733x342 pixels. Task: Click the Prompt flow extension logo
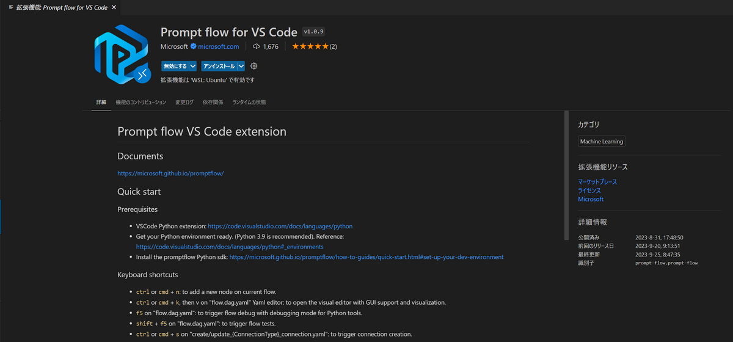122,54
